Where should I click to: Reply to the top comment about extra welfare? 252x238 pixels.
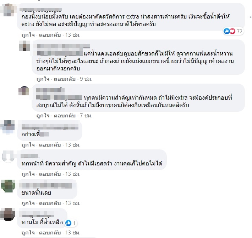pos(50,35)
